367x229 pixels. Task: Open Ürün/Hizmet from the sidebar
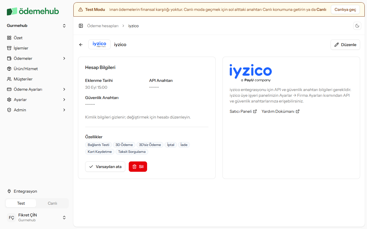pyautogui.click(x=37, y=69)
